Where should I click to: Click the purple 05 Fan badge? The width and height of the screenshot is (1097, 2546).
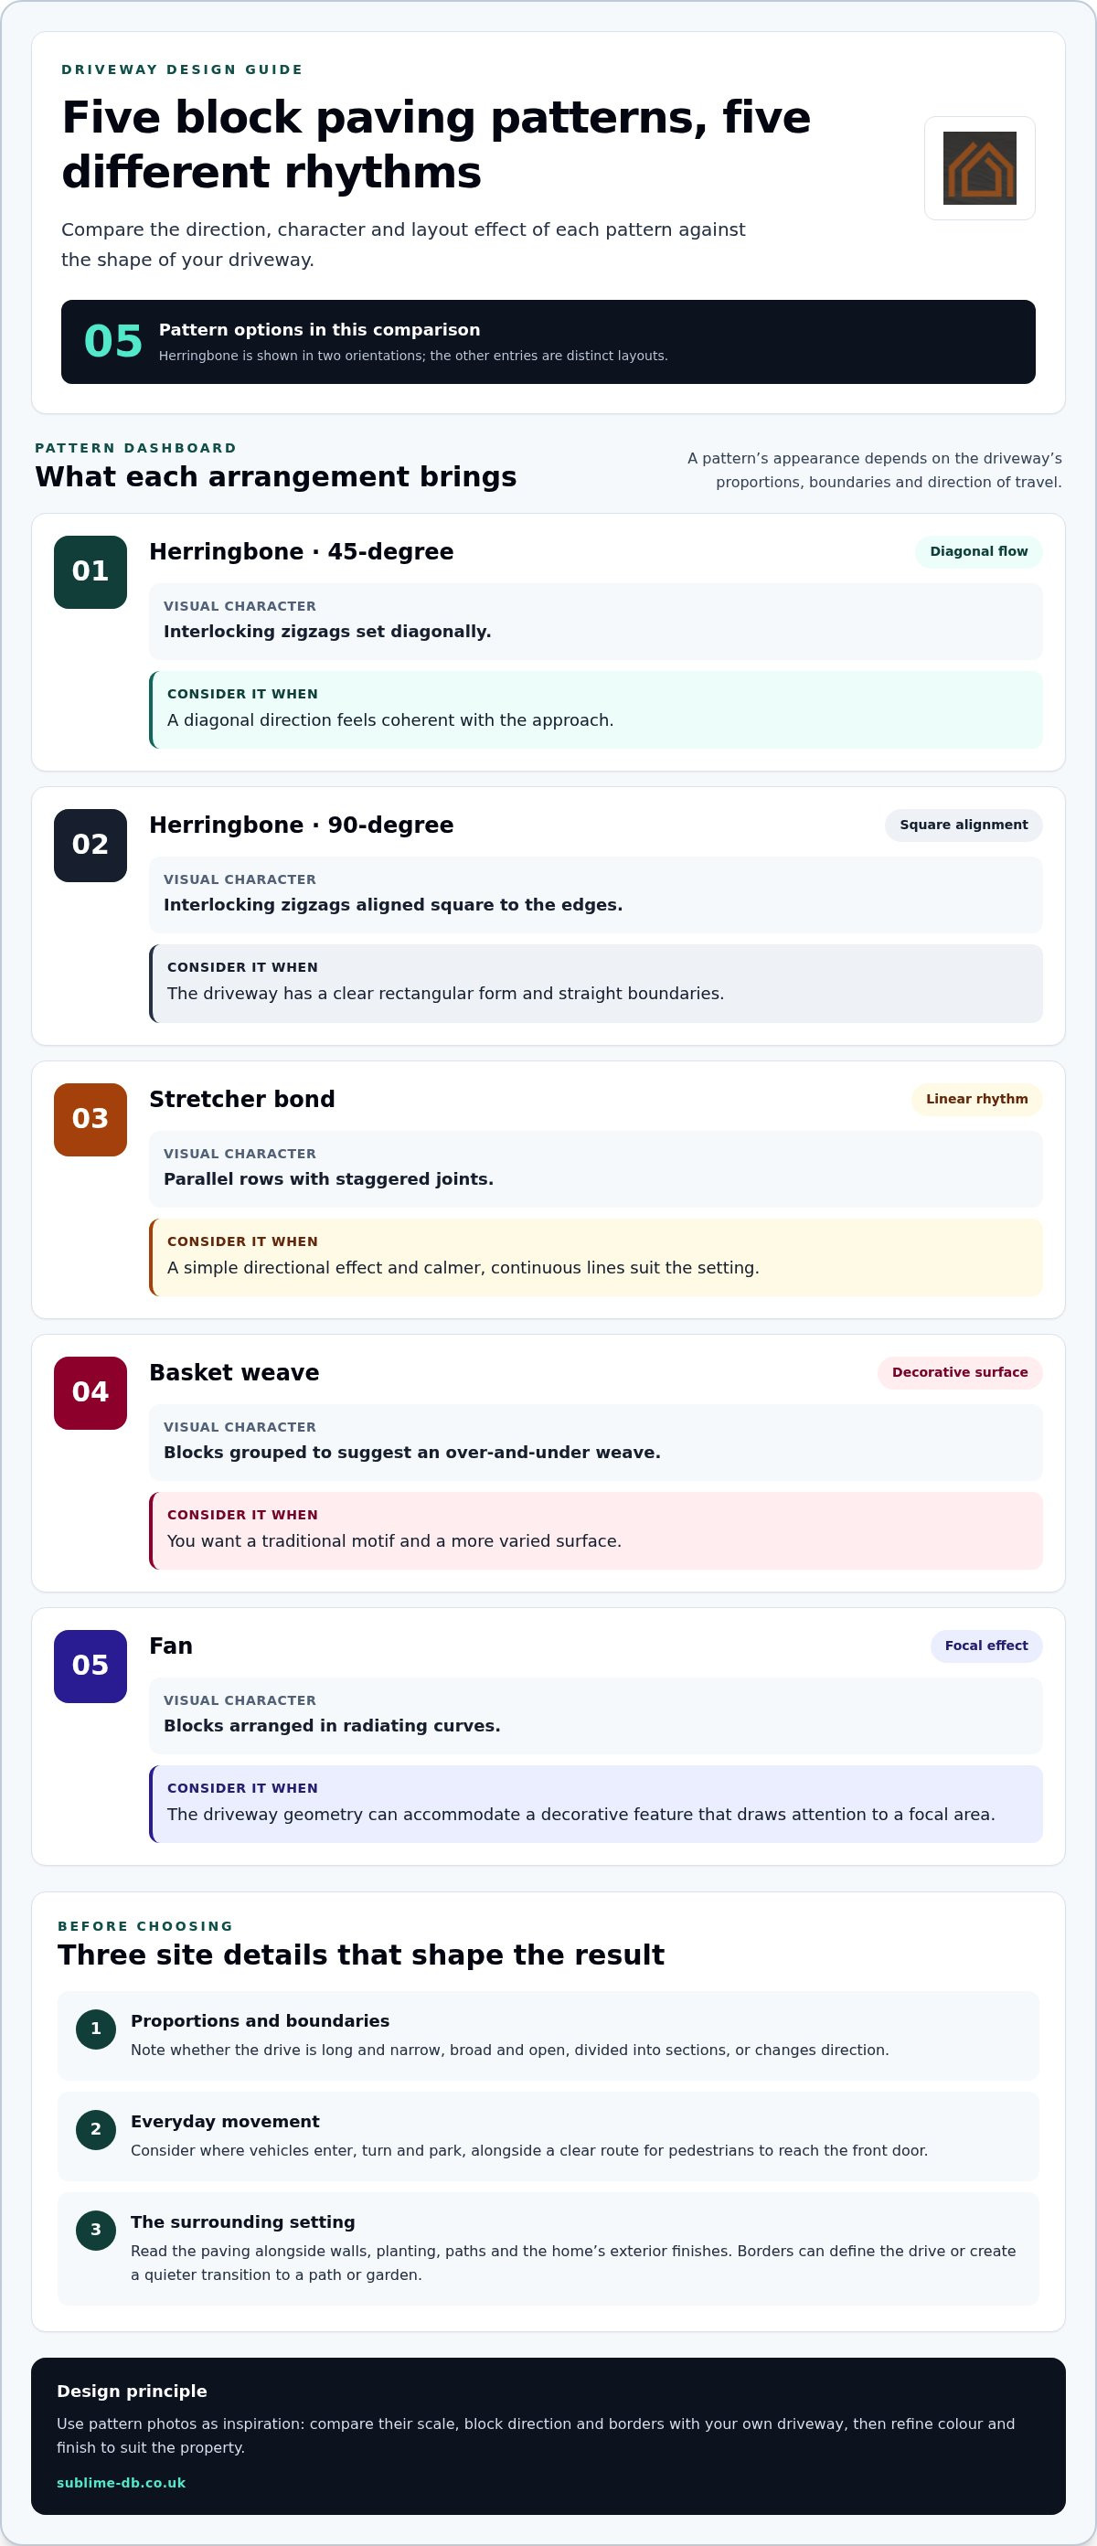90,1667
